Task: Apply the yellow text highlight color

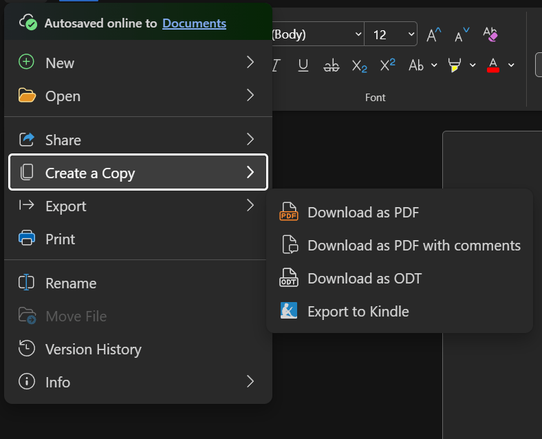Action: tap(454, 65)
